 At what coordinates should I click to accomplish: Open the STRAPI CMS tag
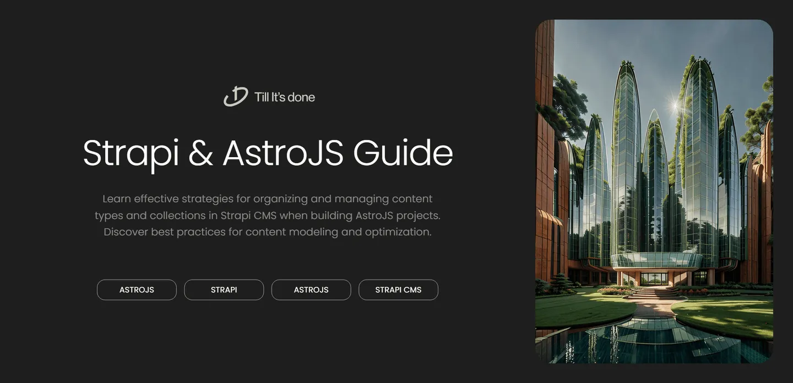coord(398,290)
